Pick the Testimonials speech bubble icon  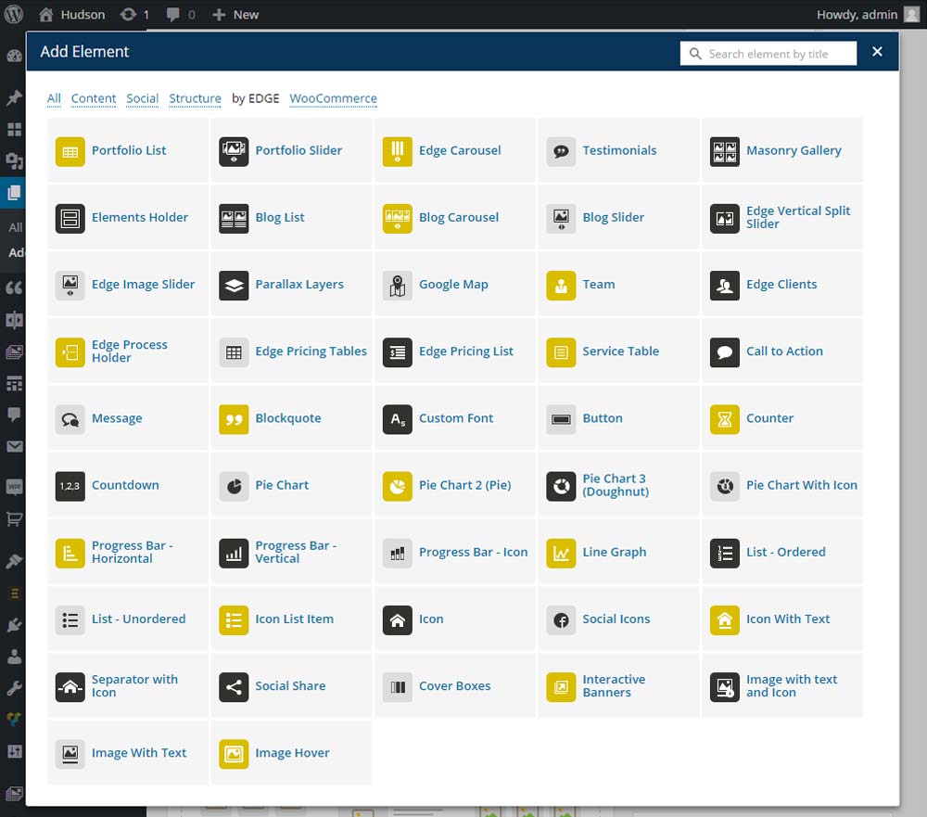click(x=561, y=151)
